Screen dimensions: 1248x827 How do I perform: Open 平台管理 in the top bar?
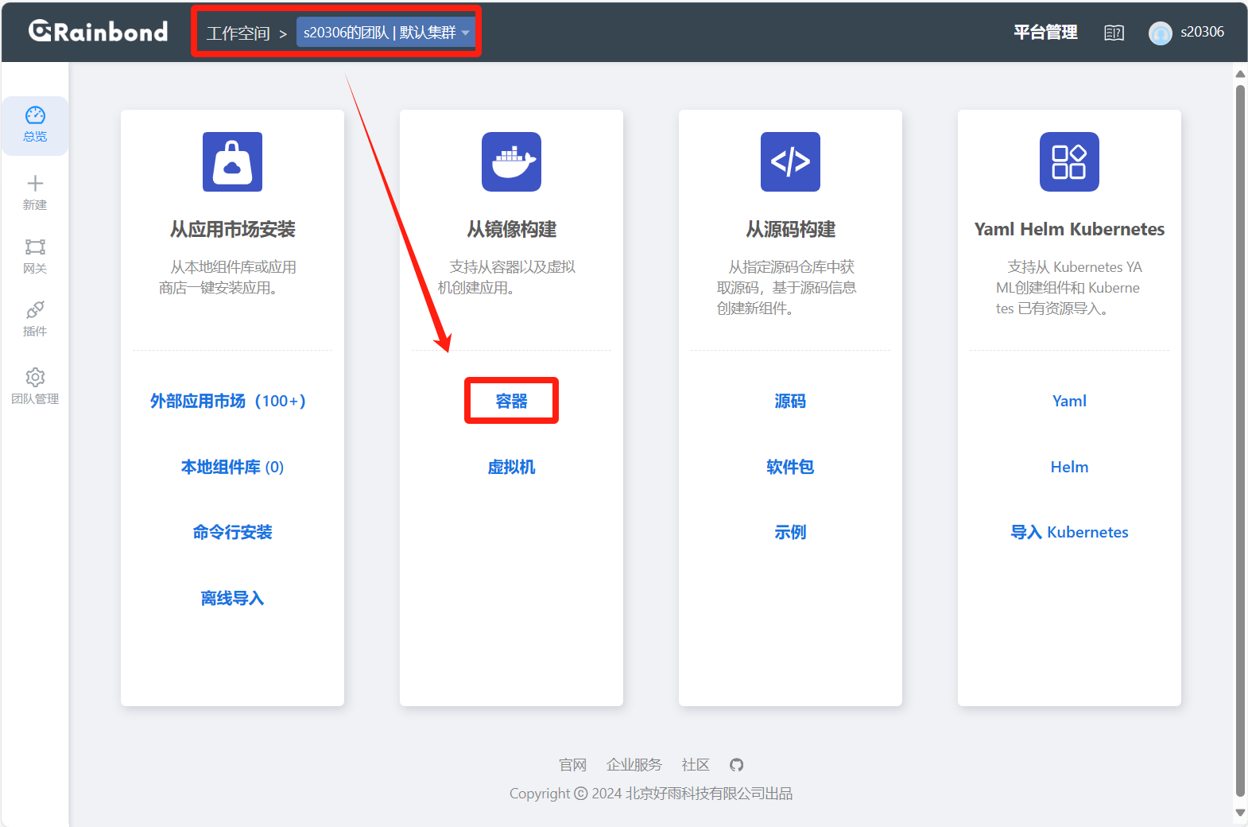tap(1045, 33)
